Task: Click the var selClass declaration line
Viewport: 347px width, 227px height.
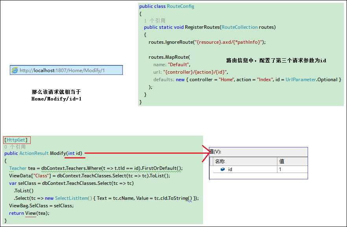Action: pos(71,183)
